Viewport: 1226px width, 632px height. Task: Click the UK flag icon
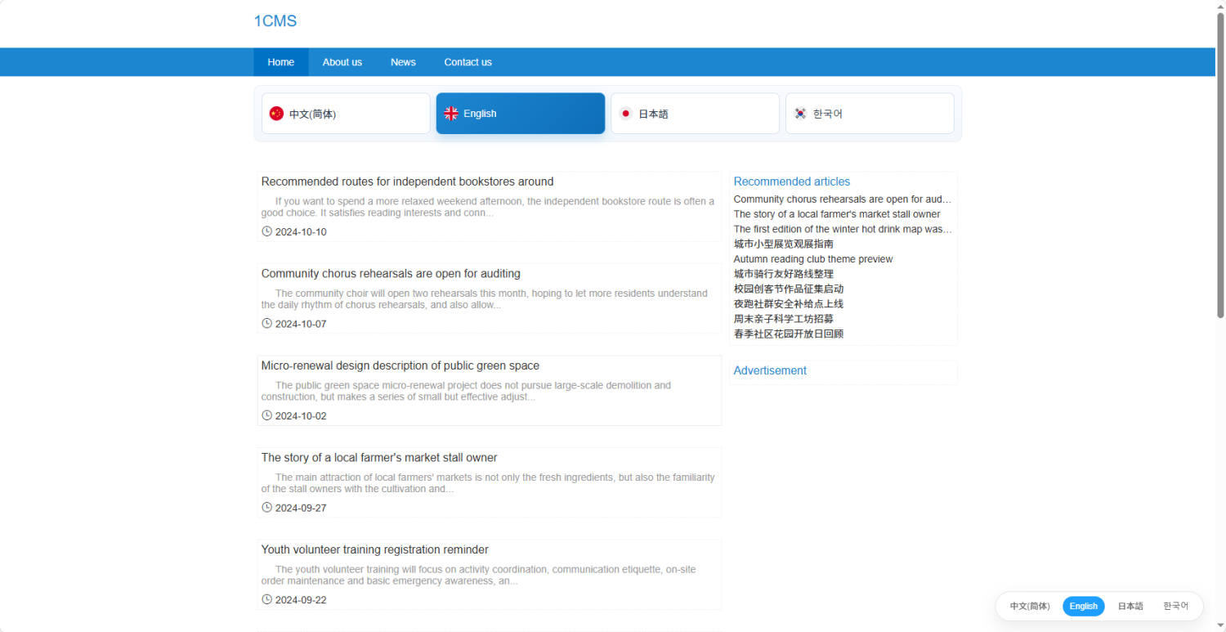tap(451, 114)
